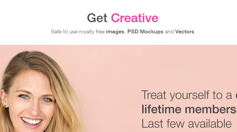Open the 'Vectors' link
This screenshot has height=132, width=237.
pyautogui.click(x=185, y=32)
